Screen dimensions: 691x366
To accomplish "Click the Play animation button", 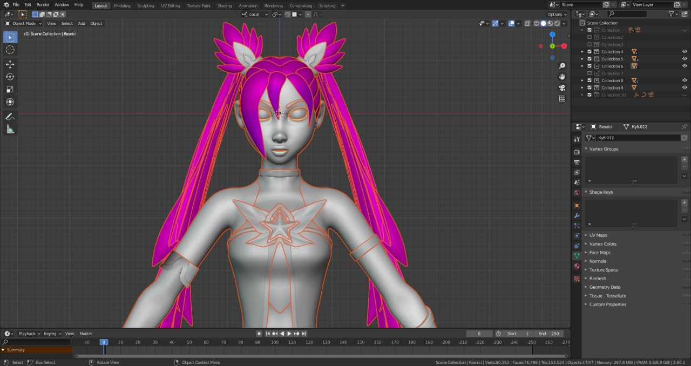I will click(289, 334).
